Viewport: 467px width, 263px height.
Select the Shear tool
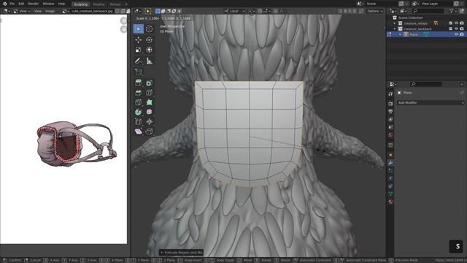[x=138, y=131]
